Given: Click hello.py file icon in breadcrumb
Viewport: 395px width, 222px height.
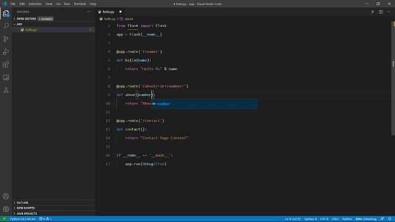Looking at the screenshot, I should pyautogui.click(x=101, y=19).
